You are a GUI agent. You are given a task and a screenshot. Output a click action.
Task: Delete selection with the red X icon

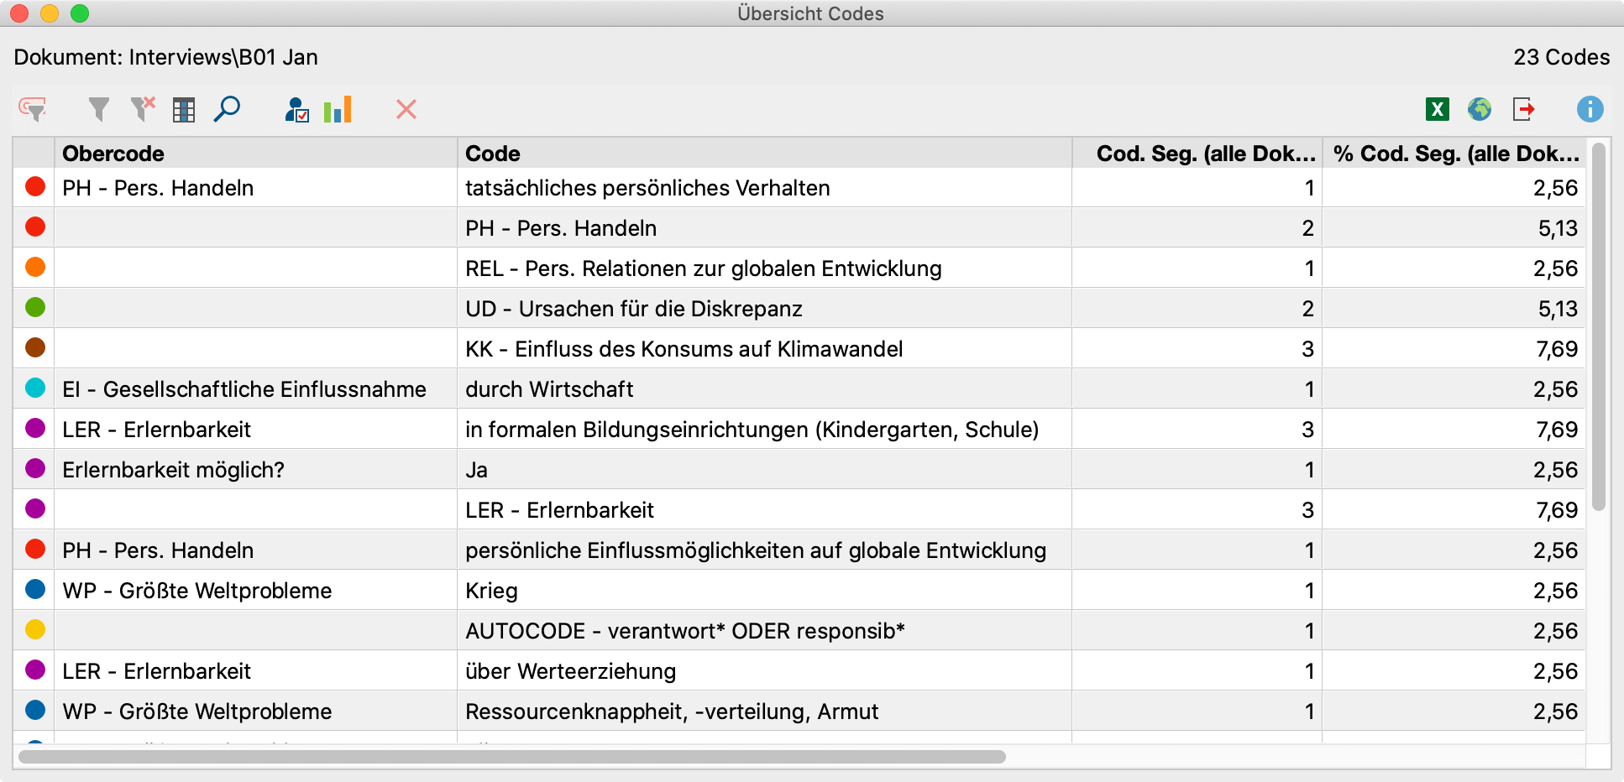(x=406, y=109)
